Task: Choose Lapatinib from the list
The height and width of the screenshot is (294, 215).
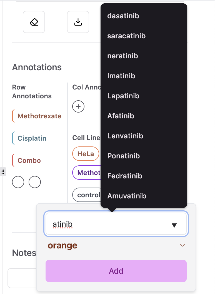Action: coord(123,96)
